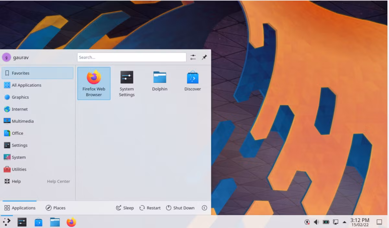Open the Graphics category
This screenshot has height=228, width=389.
38,97
